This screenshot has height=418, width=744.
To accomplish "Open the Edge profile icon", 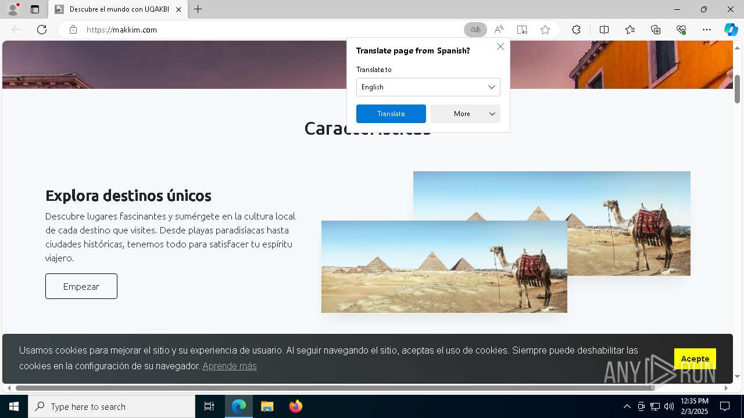I will click(13, 9).
